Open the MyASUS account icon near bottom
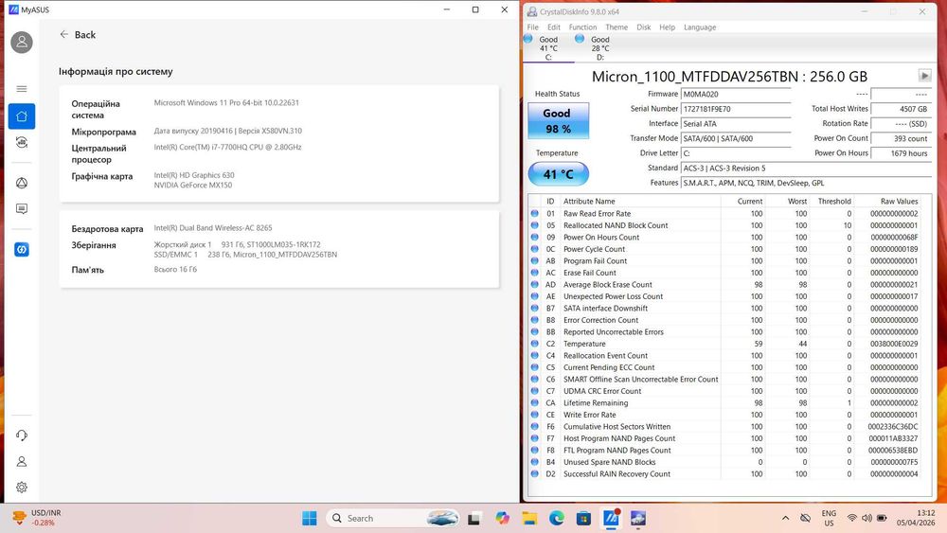The height and width of the screenshot is (533, 947). [x=22, y=461]
